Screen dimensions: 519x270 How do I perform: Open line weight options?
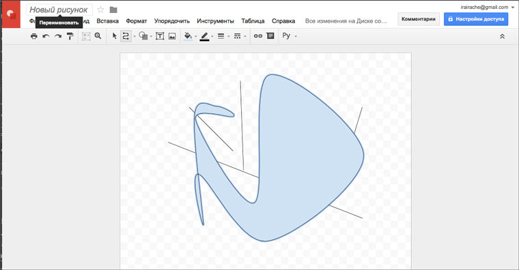[221, 36]
